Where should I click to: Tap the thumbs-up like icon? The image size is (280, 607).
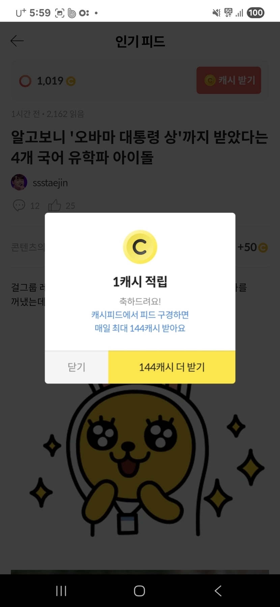pyautogui.click(x=54, y=205)
